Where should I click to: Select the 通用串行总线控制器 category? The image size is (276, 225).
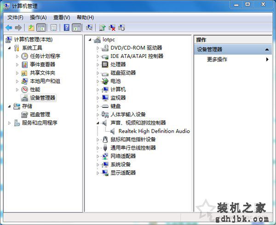point(133,148)
